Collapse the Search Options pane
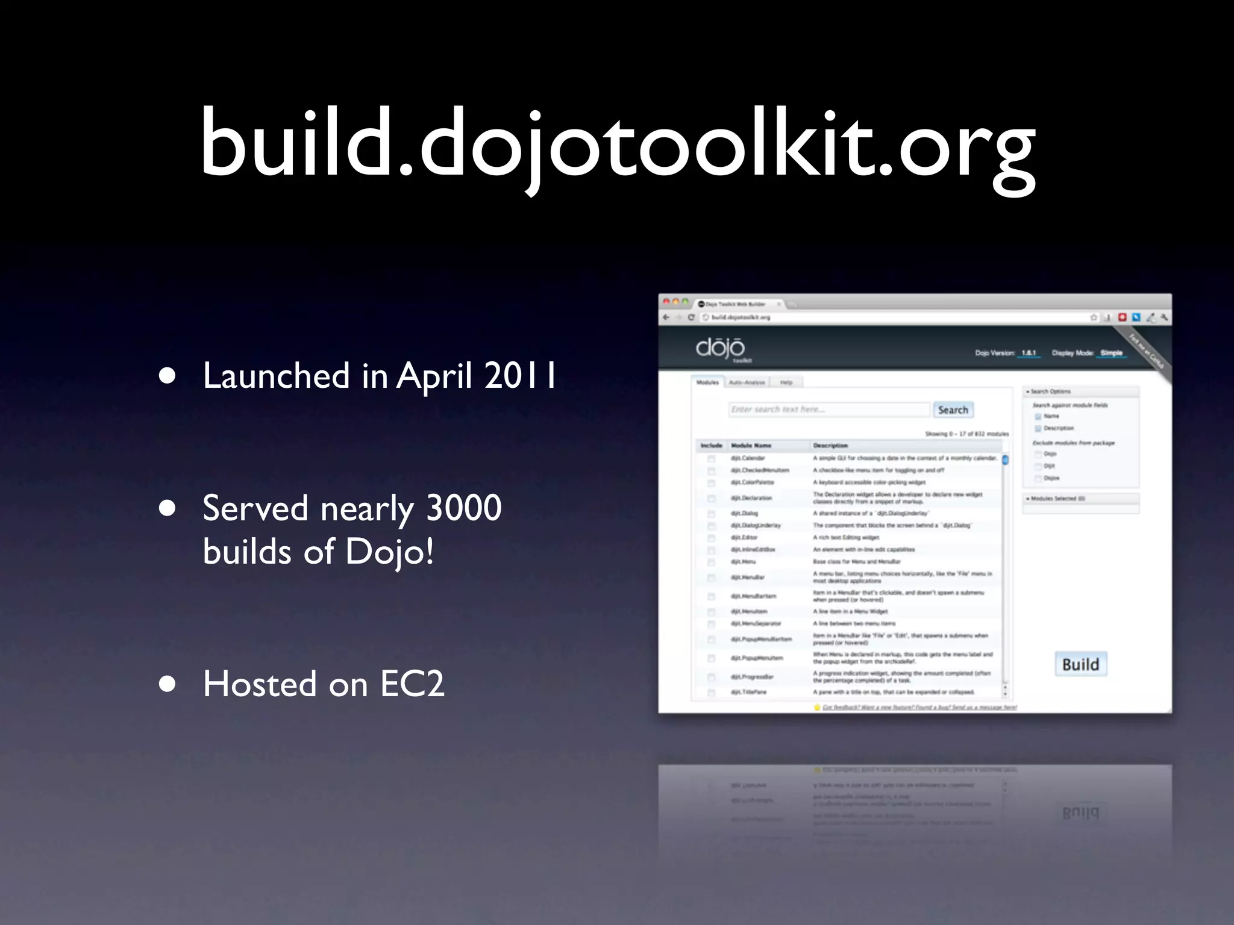 (x=1080, y=391)
